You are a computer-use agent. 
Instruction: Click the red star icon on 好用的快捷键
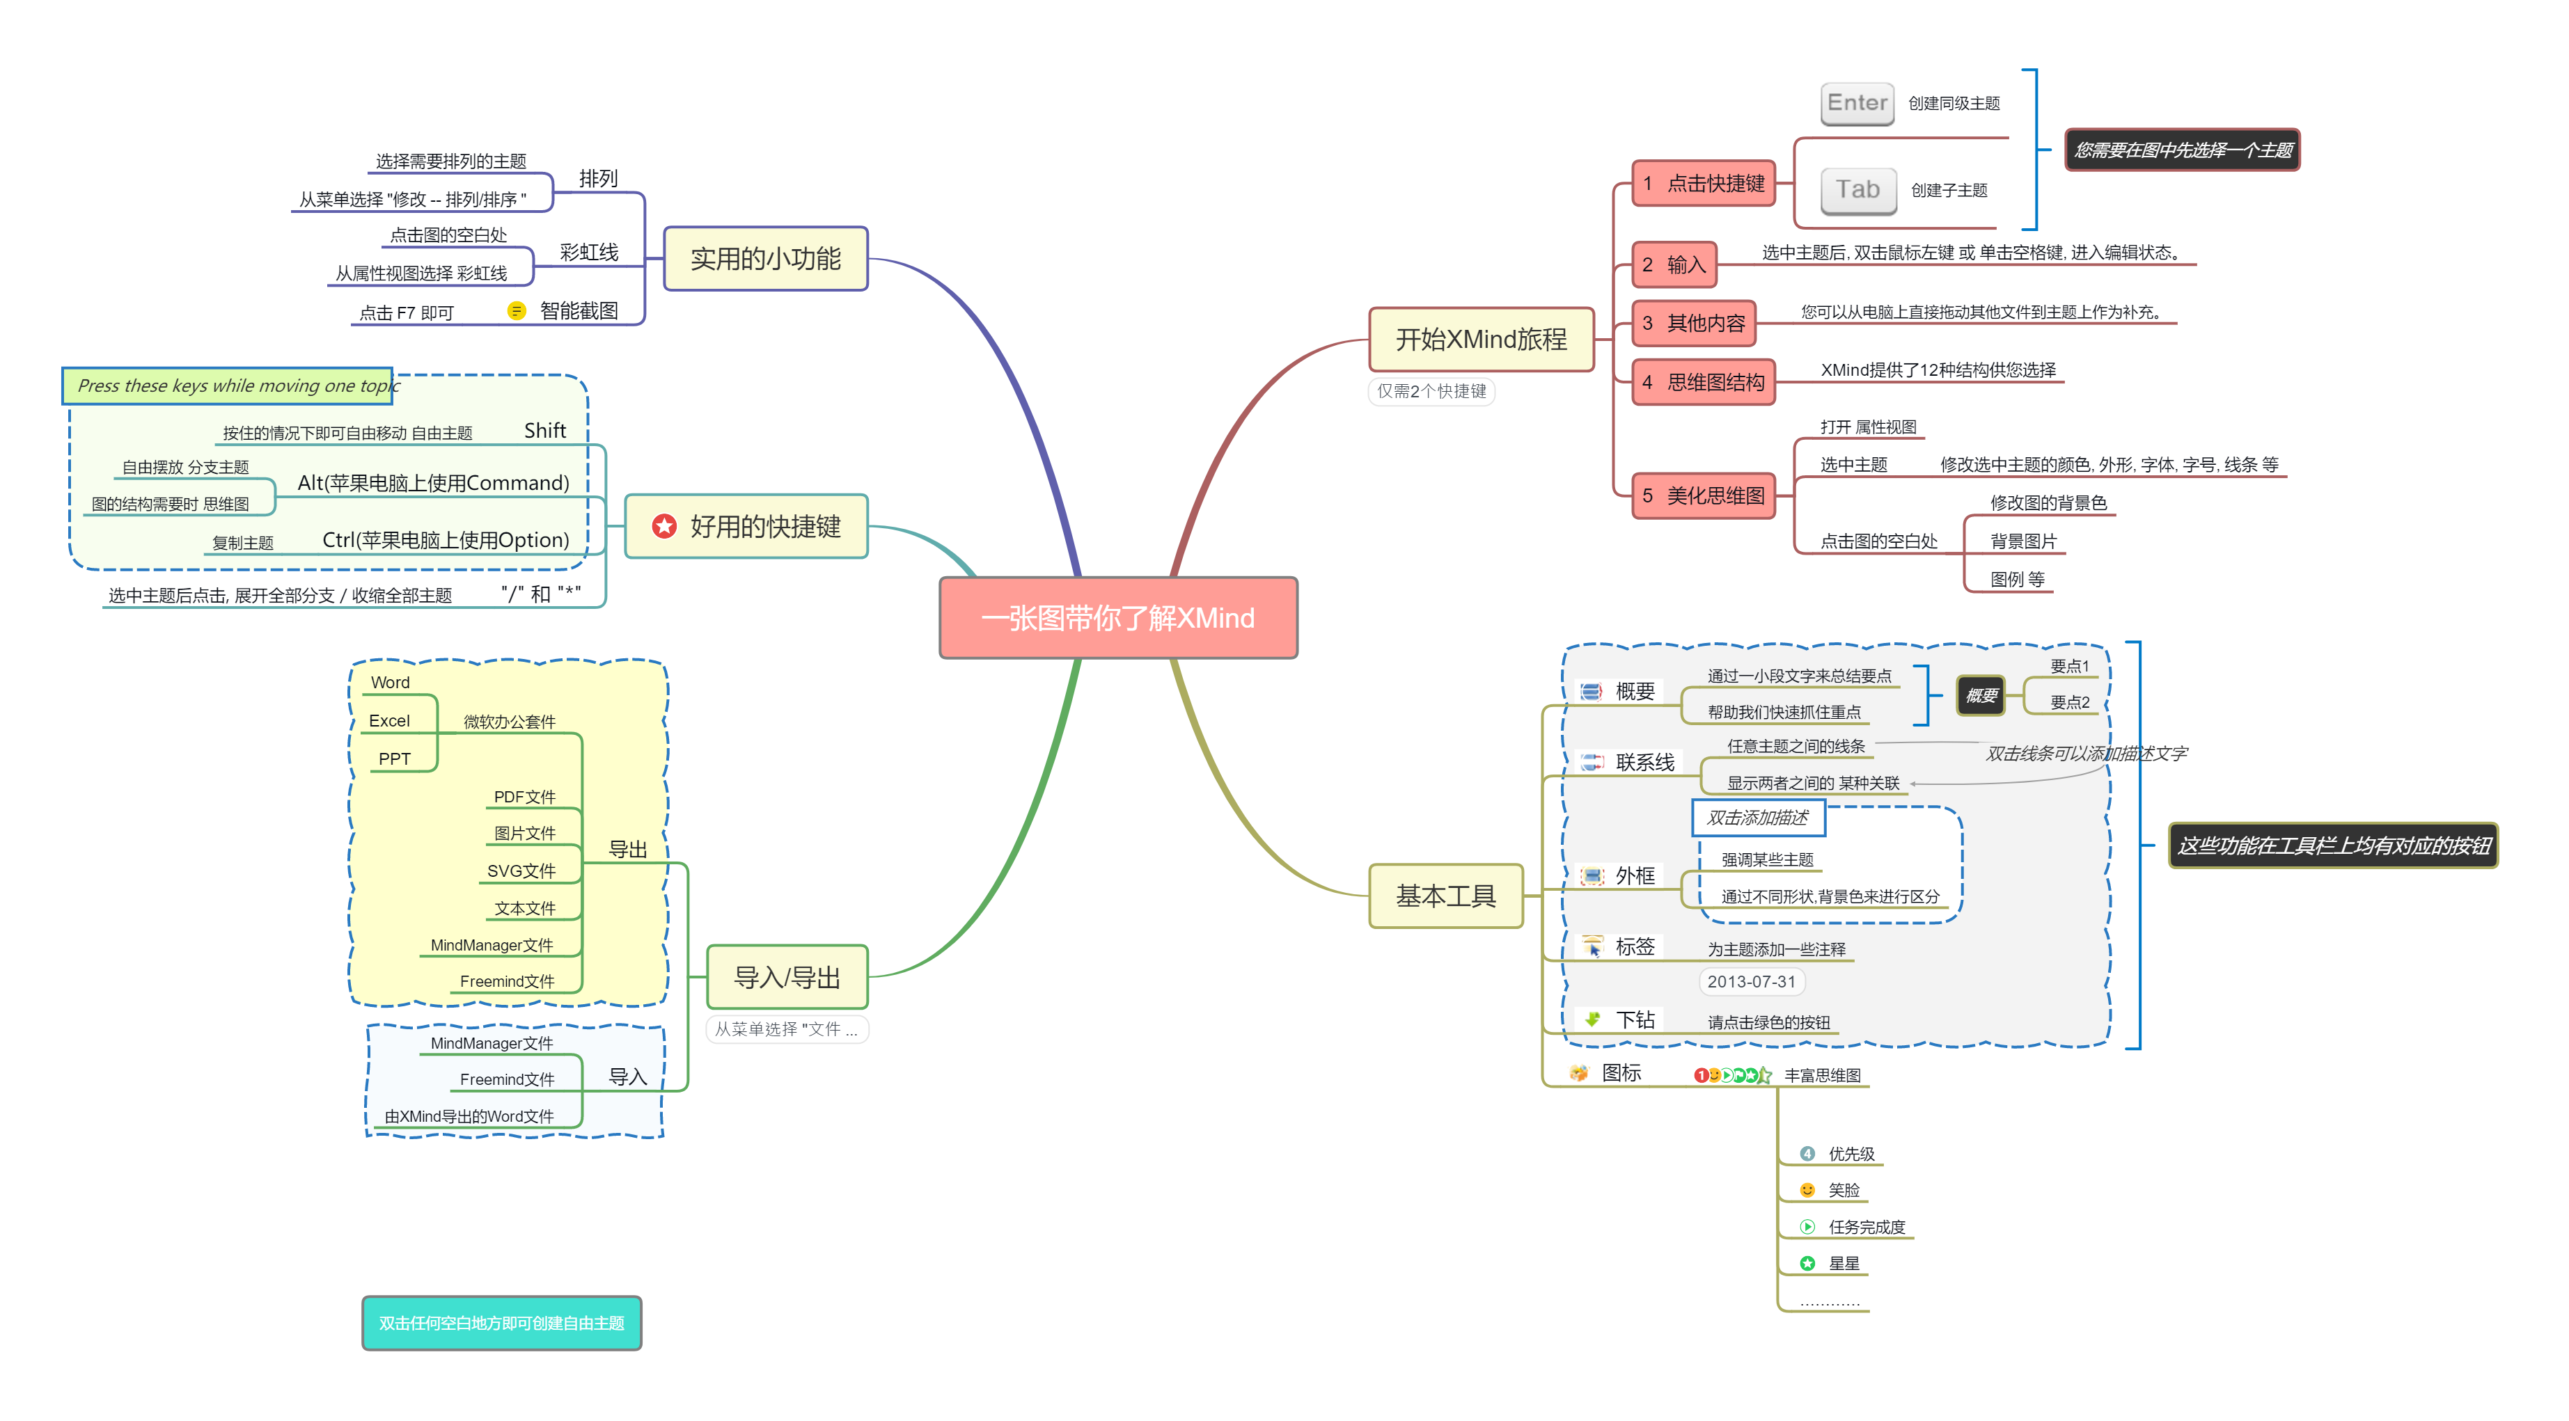click(664, 526)
